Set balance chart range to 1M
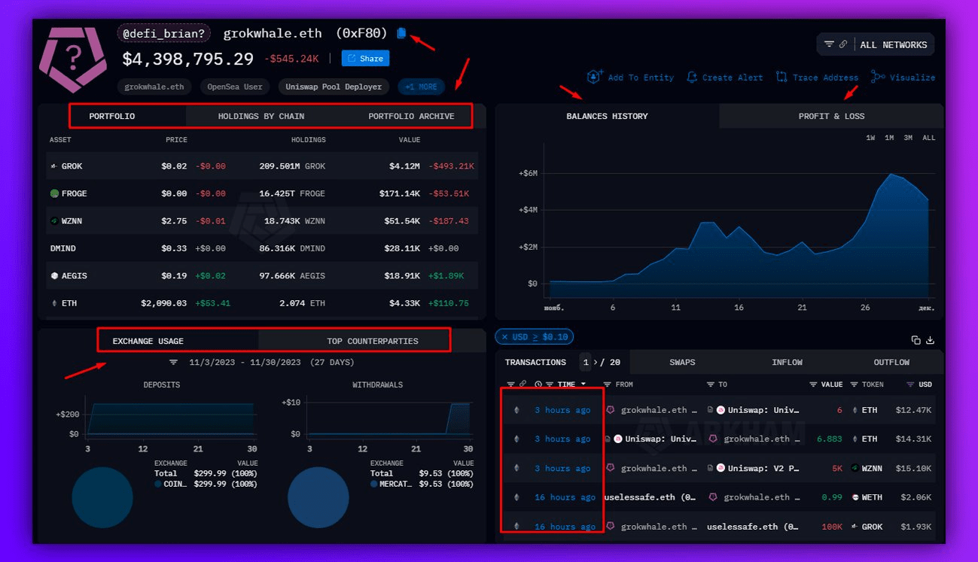The width and height of the screenshot is (978, 562). [889, 138]
